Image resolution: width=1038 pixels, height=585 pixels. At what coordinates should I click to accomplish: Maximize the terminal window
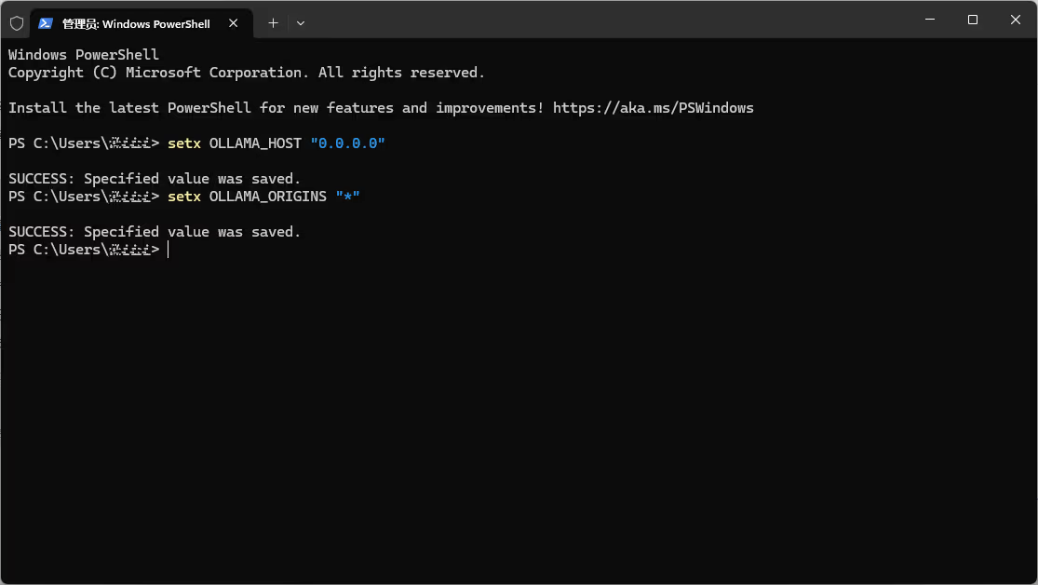tap(973, 20)
